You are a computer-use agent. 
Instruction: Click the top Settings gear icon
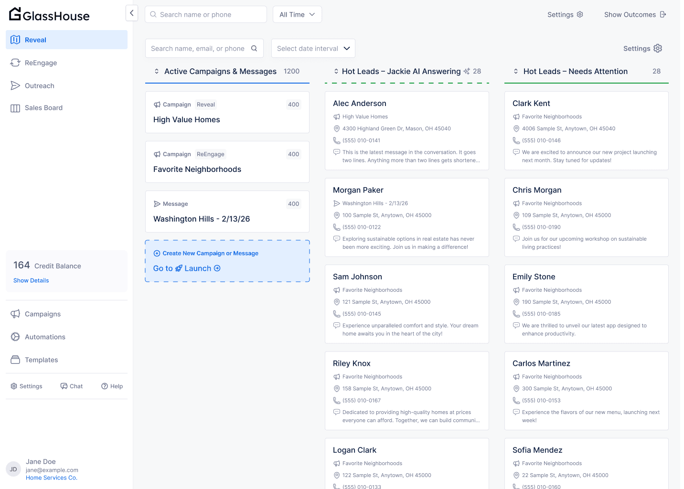[x=580, y=14]
